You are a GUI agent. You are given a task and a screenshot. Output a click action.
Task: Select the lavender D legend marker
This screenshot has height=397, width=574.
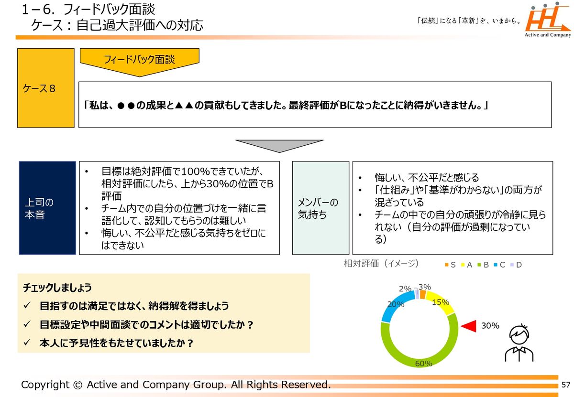pyautogui.click(x=512, y=265)
